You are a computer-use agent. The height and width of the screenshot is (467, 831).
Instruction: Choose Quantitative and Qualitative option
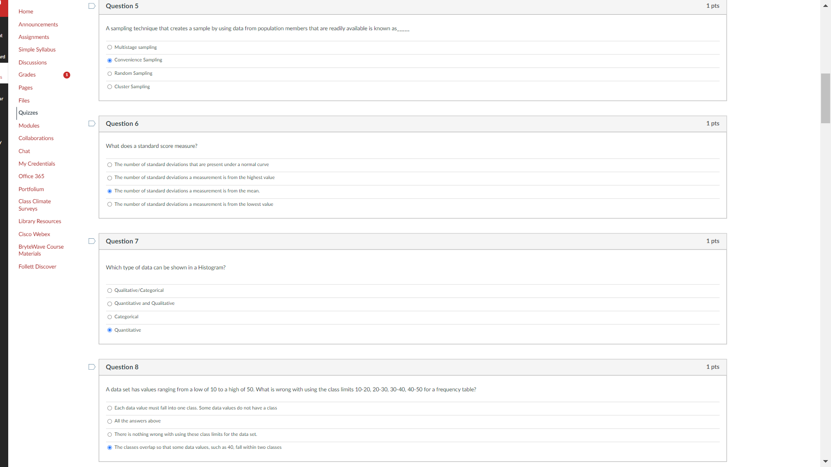pos(110,304)
